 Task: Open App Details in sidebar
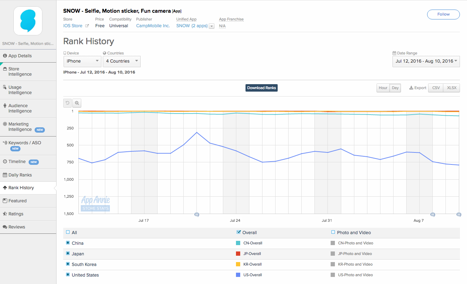tap(28, 56)
